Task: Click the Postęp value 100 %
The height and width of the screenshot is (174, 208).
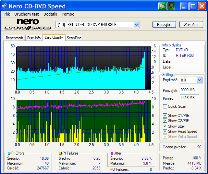Action: [x=197, y=158]
